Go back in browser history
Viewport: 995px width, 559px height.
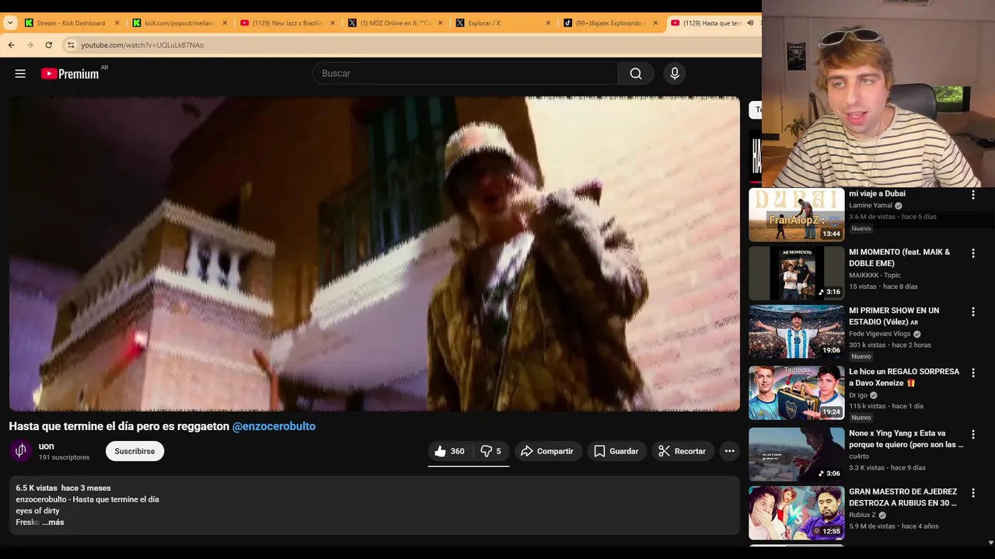point(12,45)
